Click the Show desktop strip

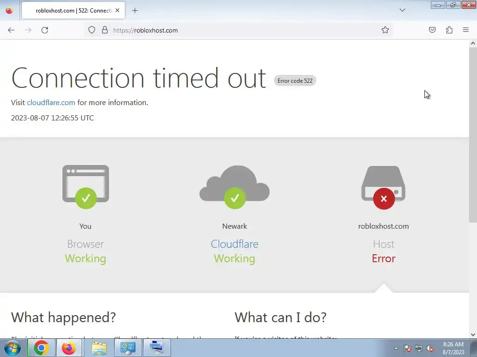pos(474,348)
